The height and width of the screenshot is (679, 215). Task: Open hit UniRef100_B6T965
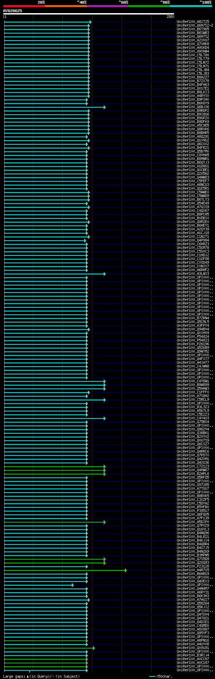tap(193, 29)
